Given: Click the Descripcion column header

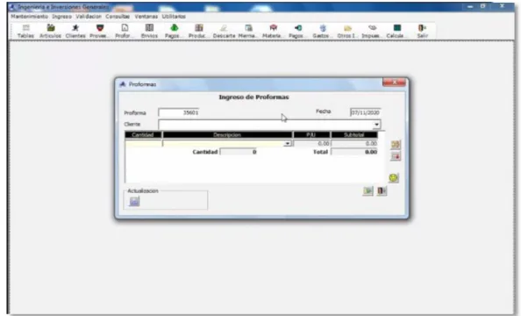Looking at the screenshot, I should click(x=227, y=134).
